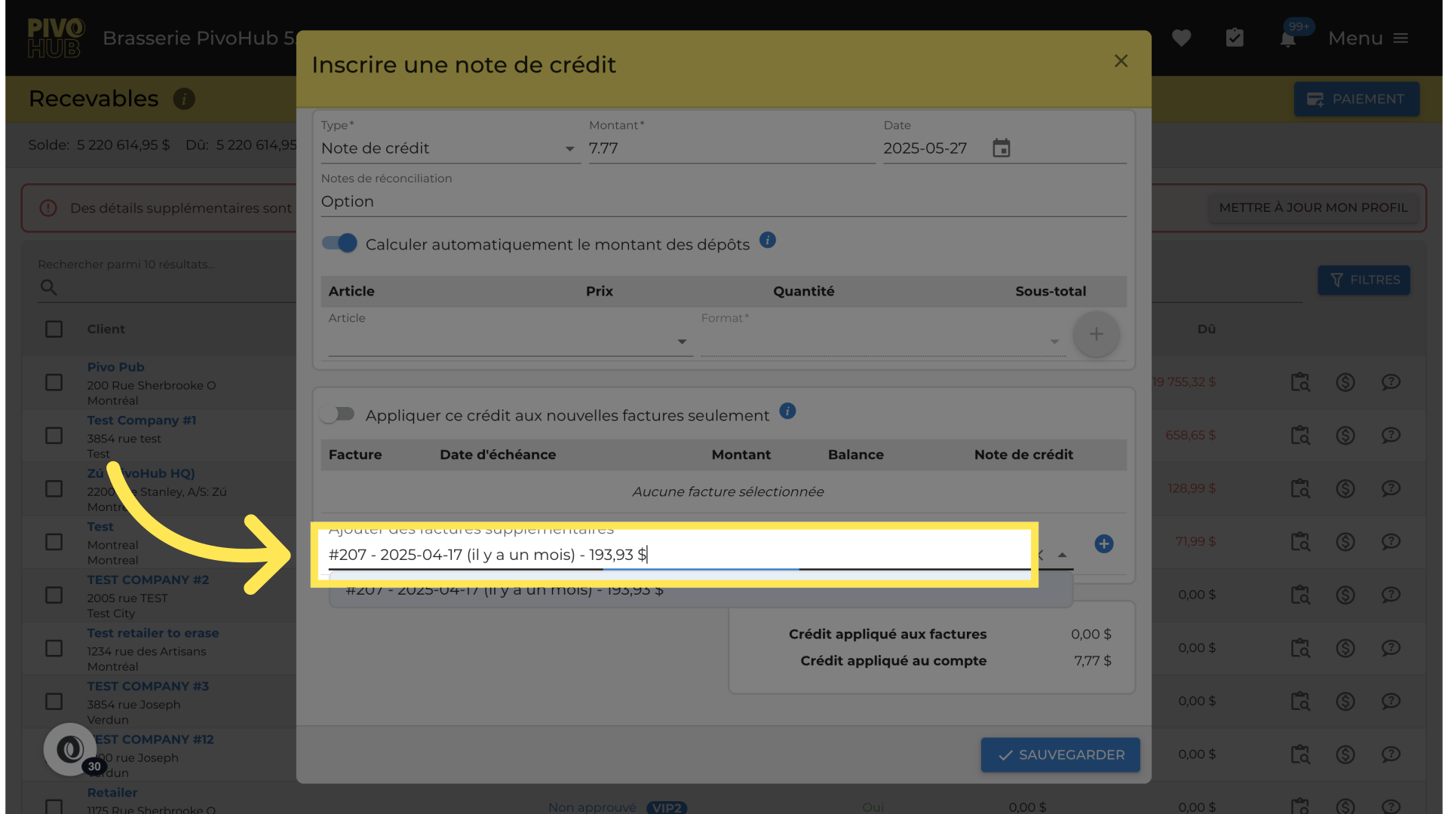Click info icon beside deposit calculation toggle

(767, 240)
